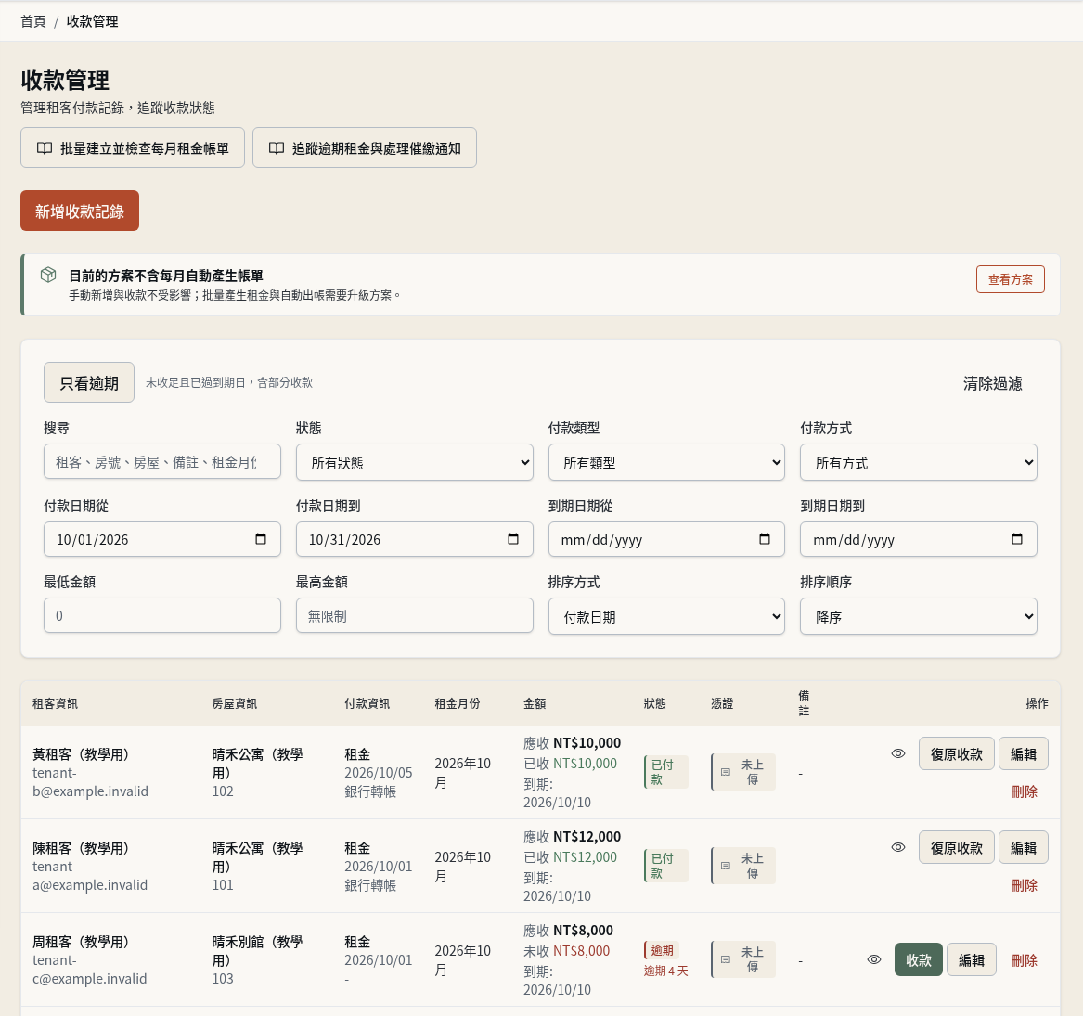Open the 付款類型 dropdown showing 所有類型
Image resolution: width=1083 pixels, height=1016 pixels.
coord(666,462)
